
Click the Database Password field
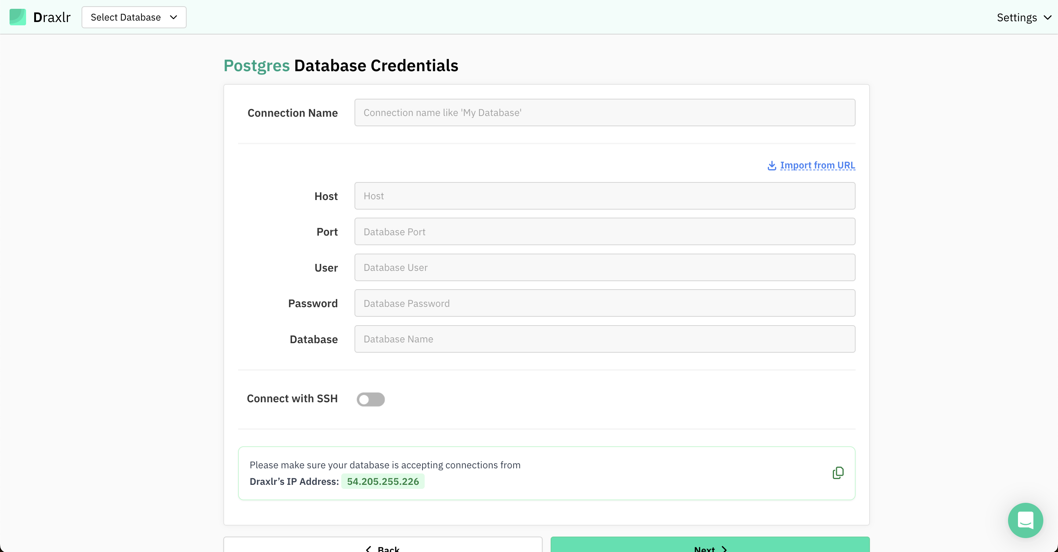605,303
